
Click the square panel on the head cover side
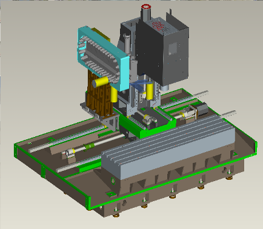tap(173, 49)
